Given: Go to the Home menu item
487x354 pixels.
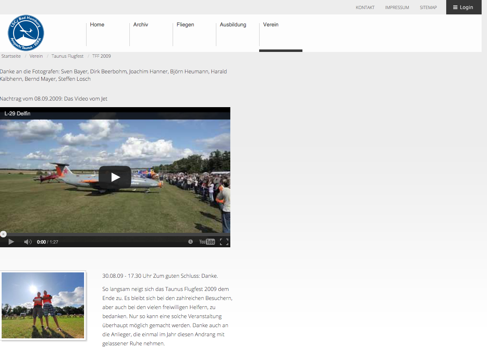Looking at the screenshot, I should coord(97,25).
